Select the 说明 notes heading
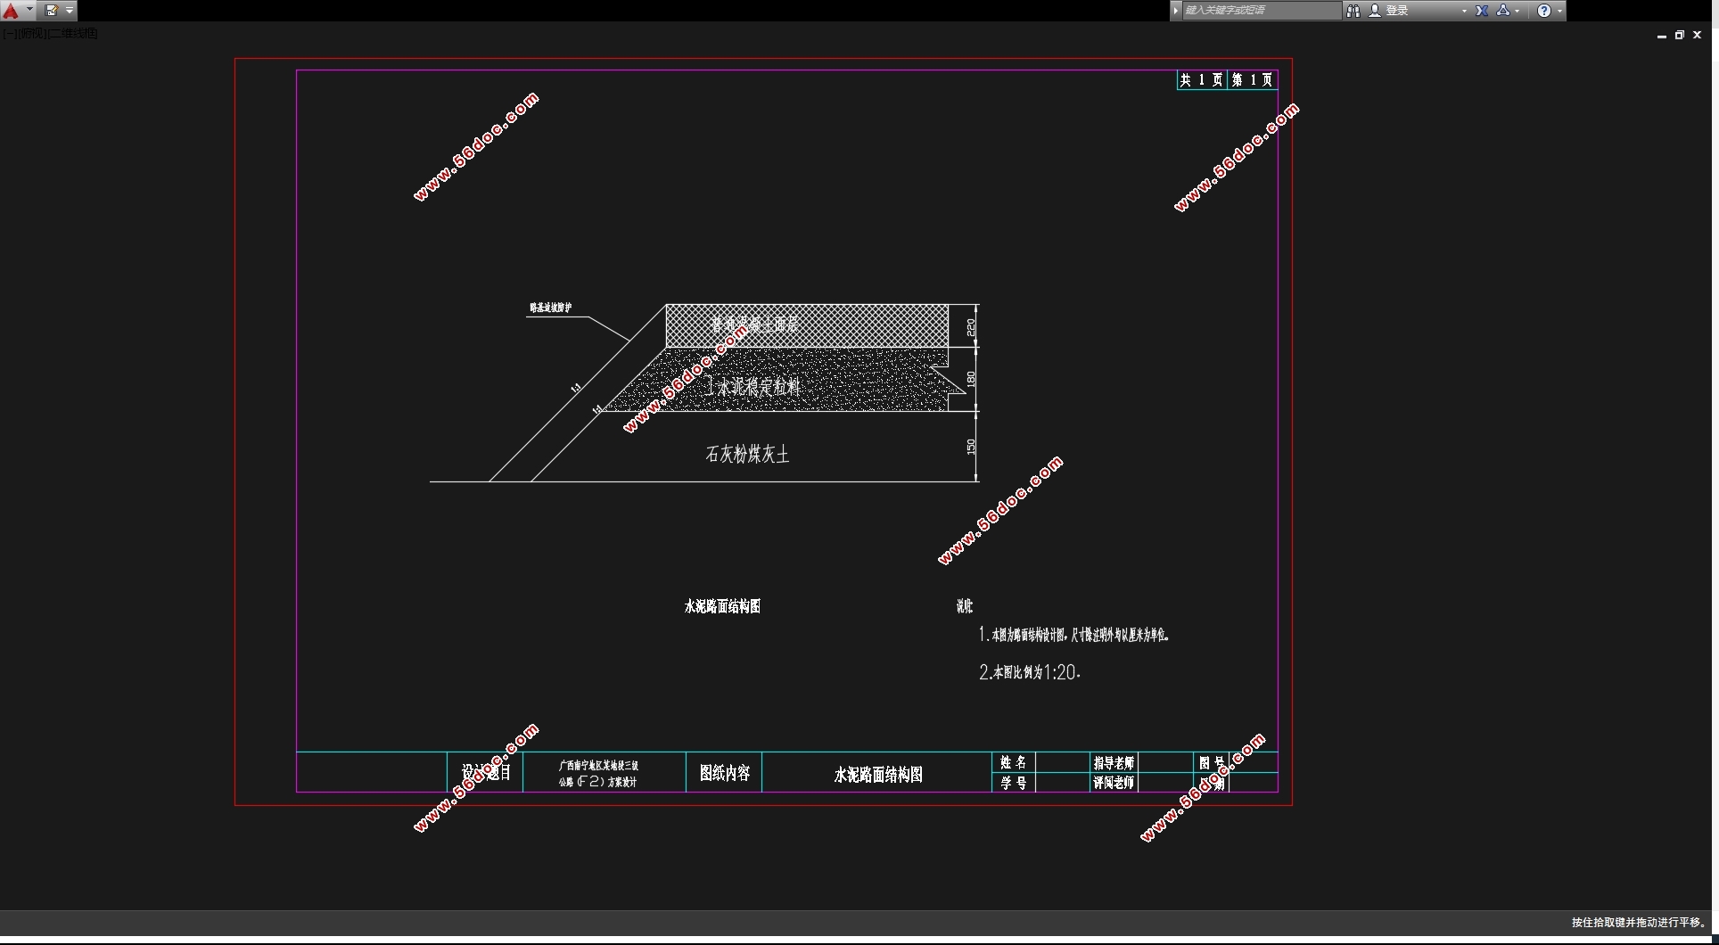Image resolution: width=1719 pixels, height=945 pixels. tap(965, 606)
